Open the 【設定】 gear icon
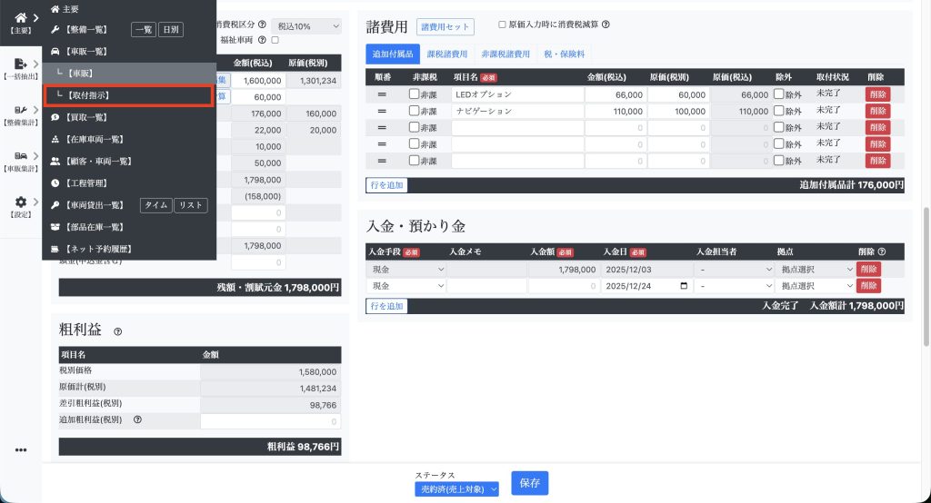The width and height of the screenshot is (931, 503). coord(20,202)
